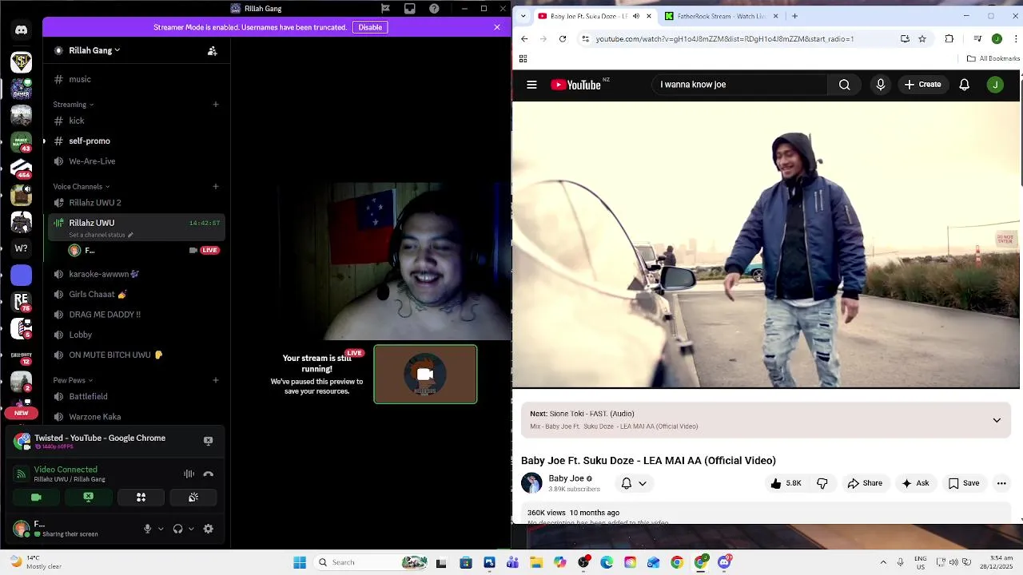Open Chrome media control icon in toolbar
Image resolution: width=1023 pixels, height=575 pixels.
tap(977, 39)
